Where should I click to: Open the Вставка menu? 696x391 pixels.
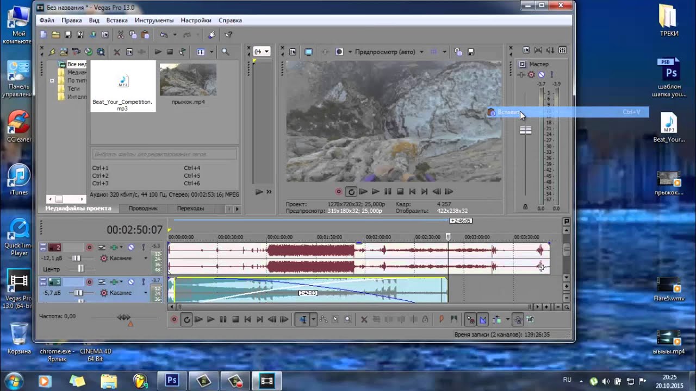click(117, 20)
